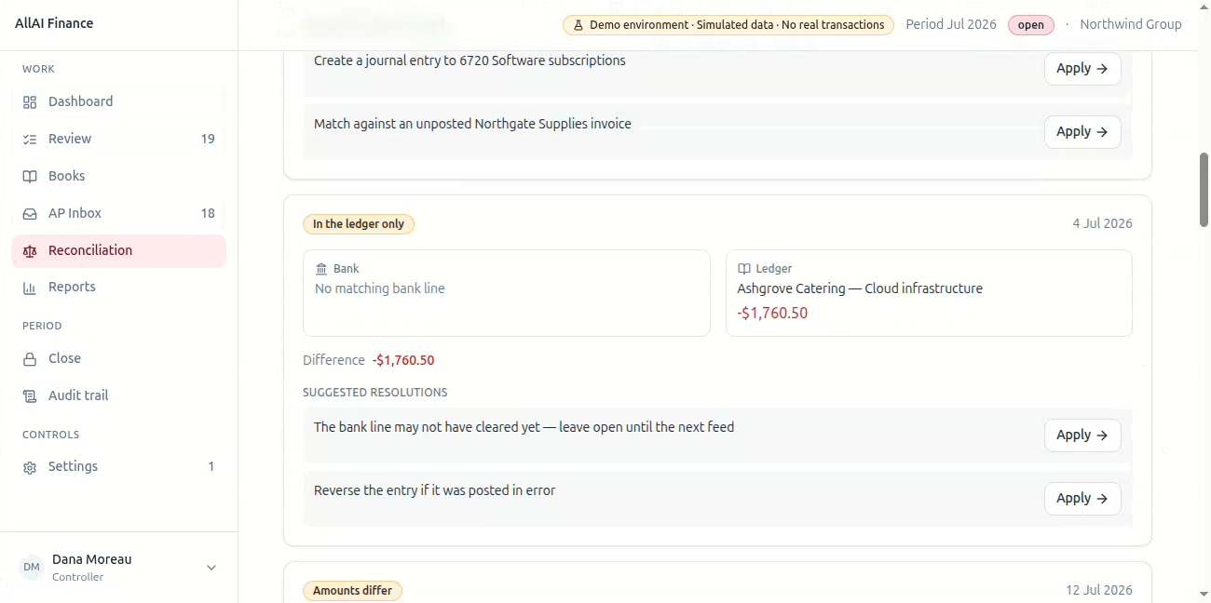Click the 4 Jul 2026 date
This screenshot has width=1211, height=603.
pos(1102,223)
